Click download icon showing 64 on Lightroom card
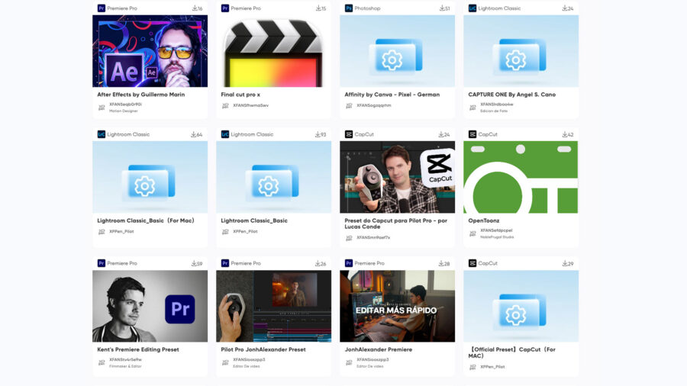This screenshot has width=687, height=386. click(193, 134)
